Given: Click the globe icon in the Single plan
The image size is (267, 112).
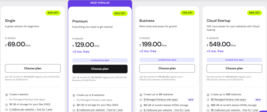Looking at the screenshot, I should click(x=7, y=95).
